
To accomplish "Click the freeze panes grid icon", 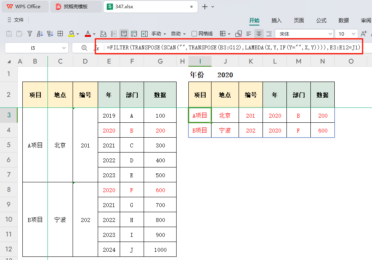I will 222,34.
